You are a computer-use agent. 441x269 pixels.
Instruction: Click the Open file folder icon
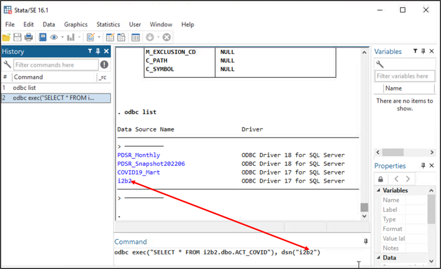(6, 37)
